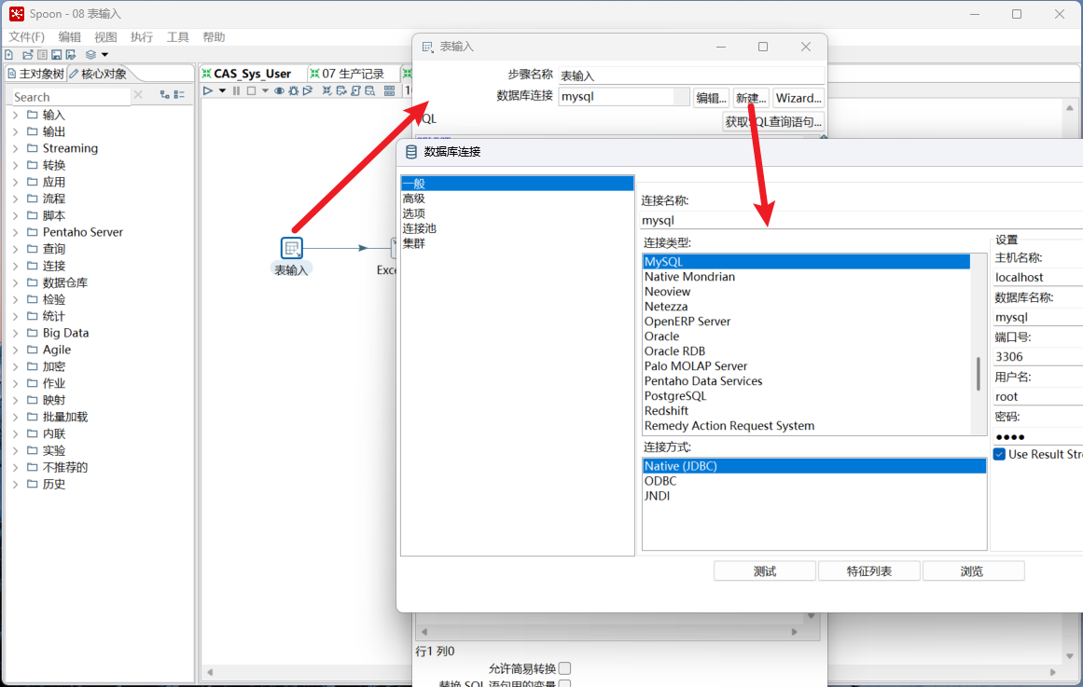Click the 浏览 button
This screenshot has height=687, width=1083.
point(973,571)
